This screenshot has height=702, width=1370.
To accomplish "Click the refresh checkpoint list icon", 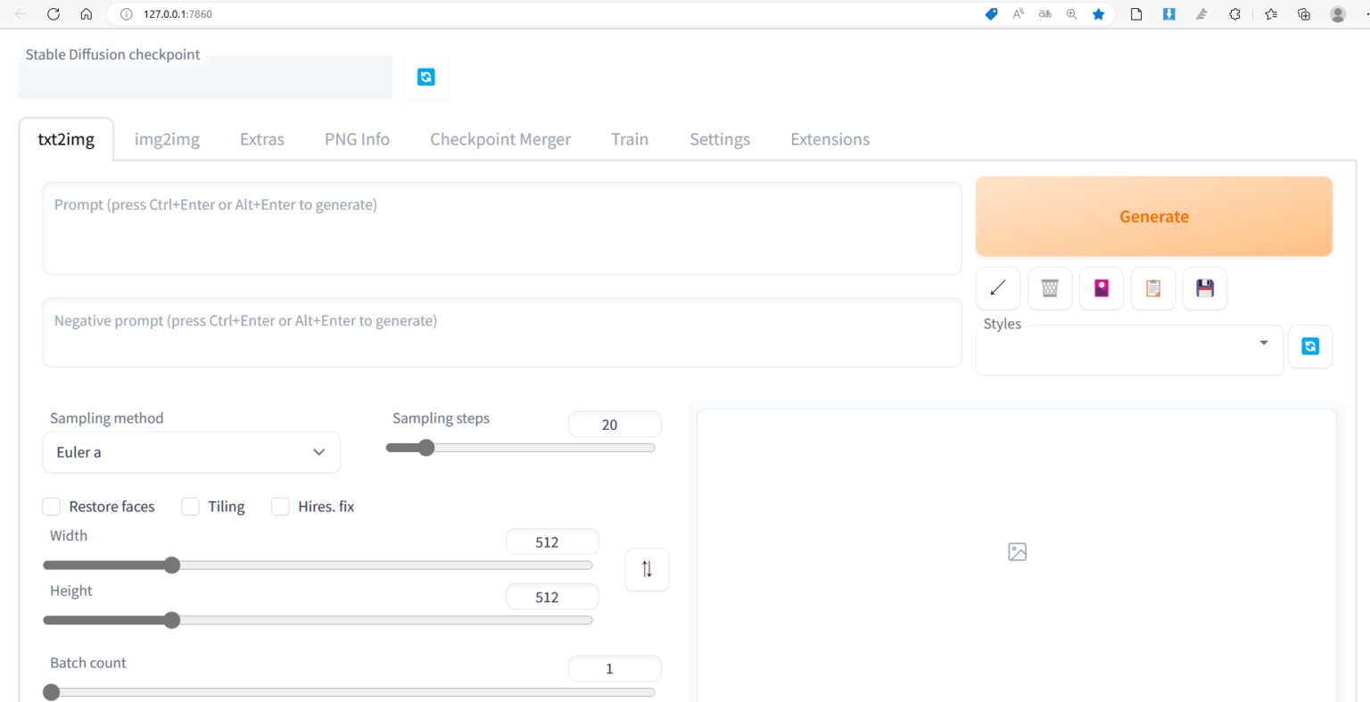I will (425, 78).
